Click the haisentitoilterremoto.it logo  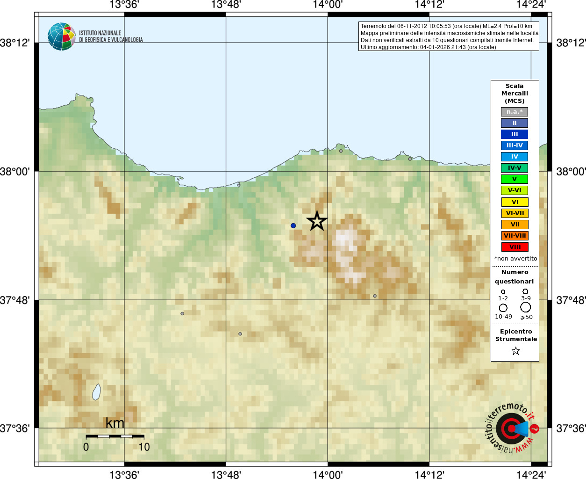click(x=511, y=428)
